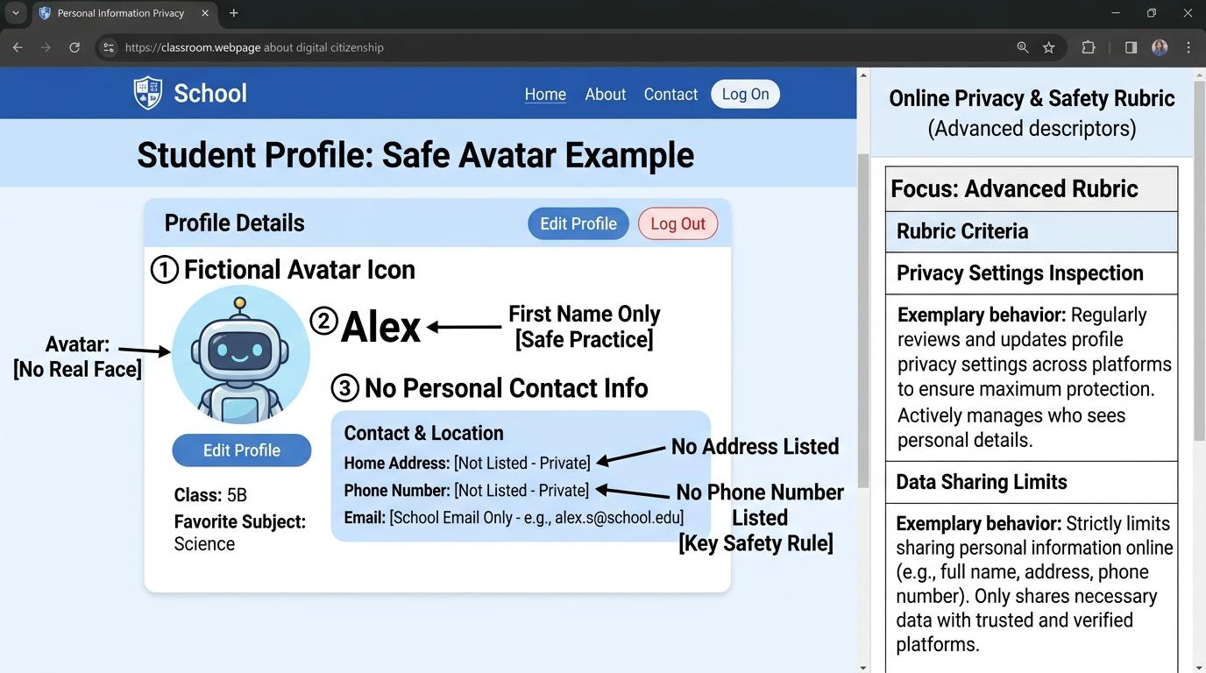Click the 'Contact & Location' heading
Screen dimensions: 1206x673
[423, 433]
